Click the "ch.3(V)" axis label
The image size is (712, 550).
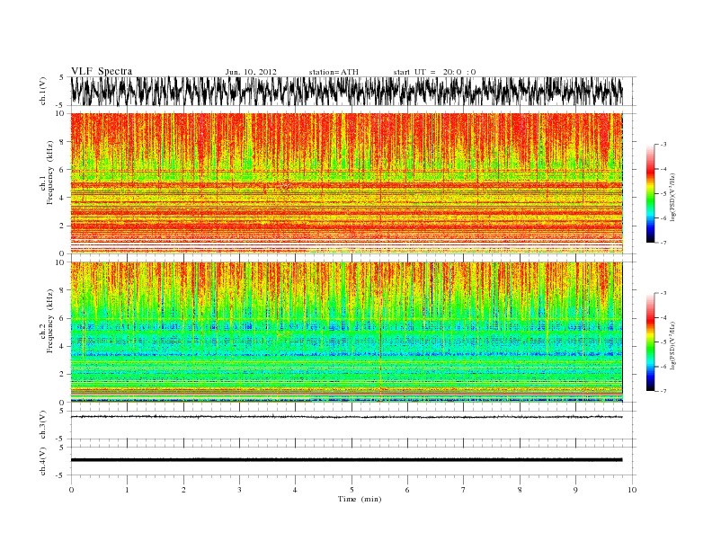[x=43, y=425]
